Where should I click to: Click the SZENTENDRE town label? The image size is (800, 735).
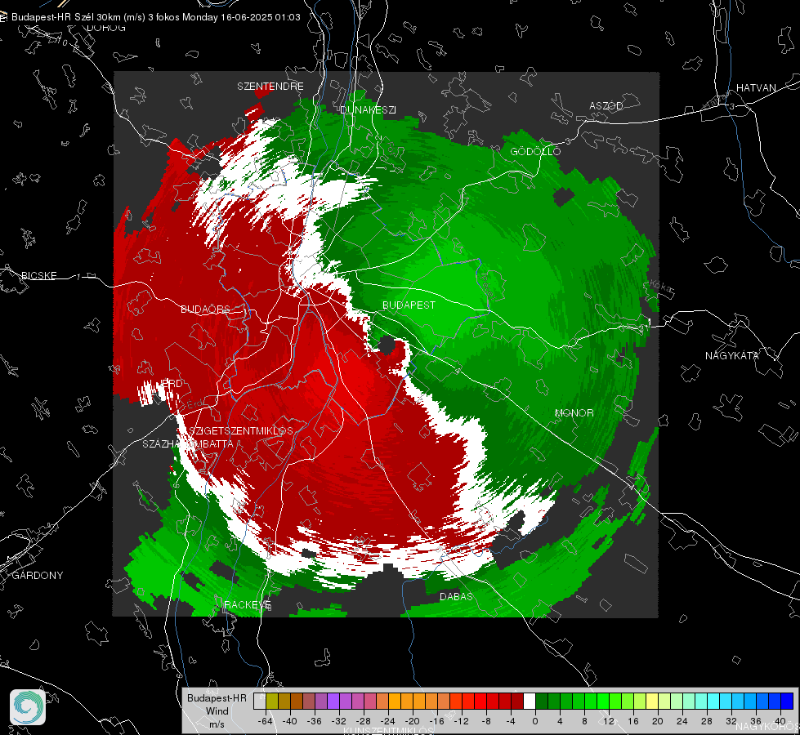pyautogui.click(x=270, y=87)
